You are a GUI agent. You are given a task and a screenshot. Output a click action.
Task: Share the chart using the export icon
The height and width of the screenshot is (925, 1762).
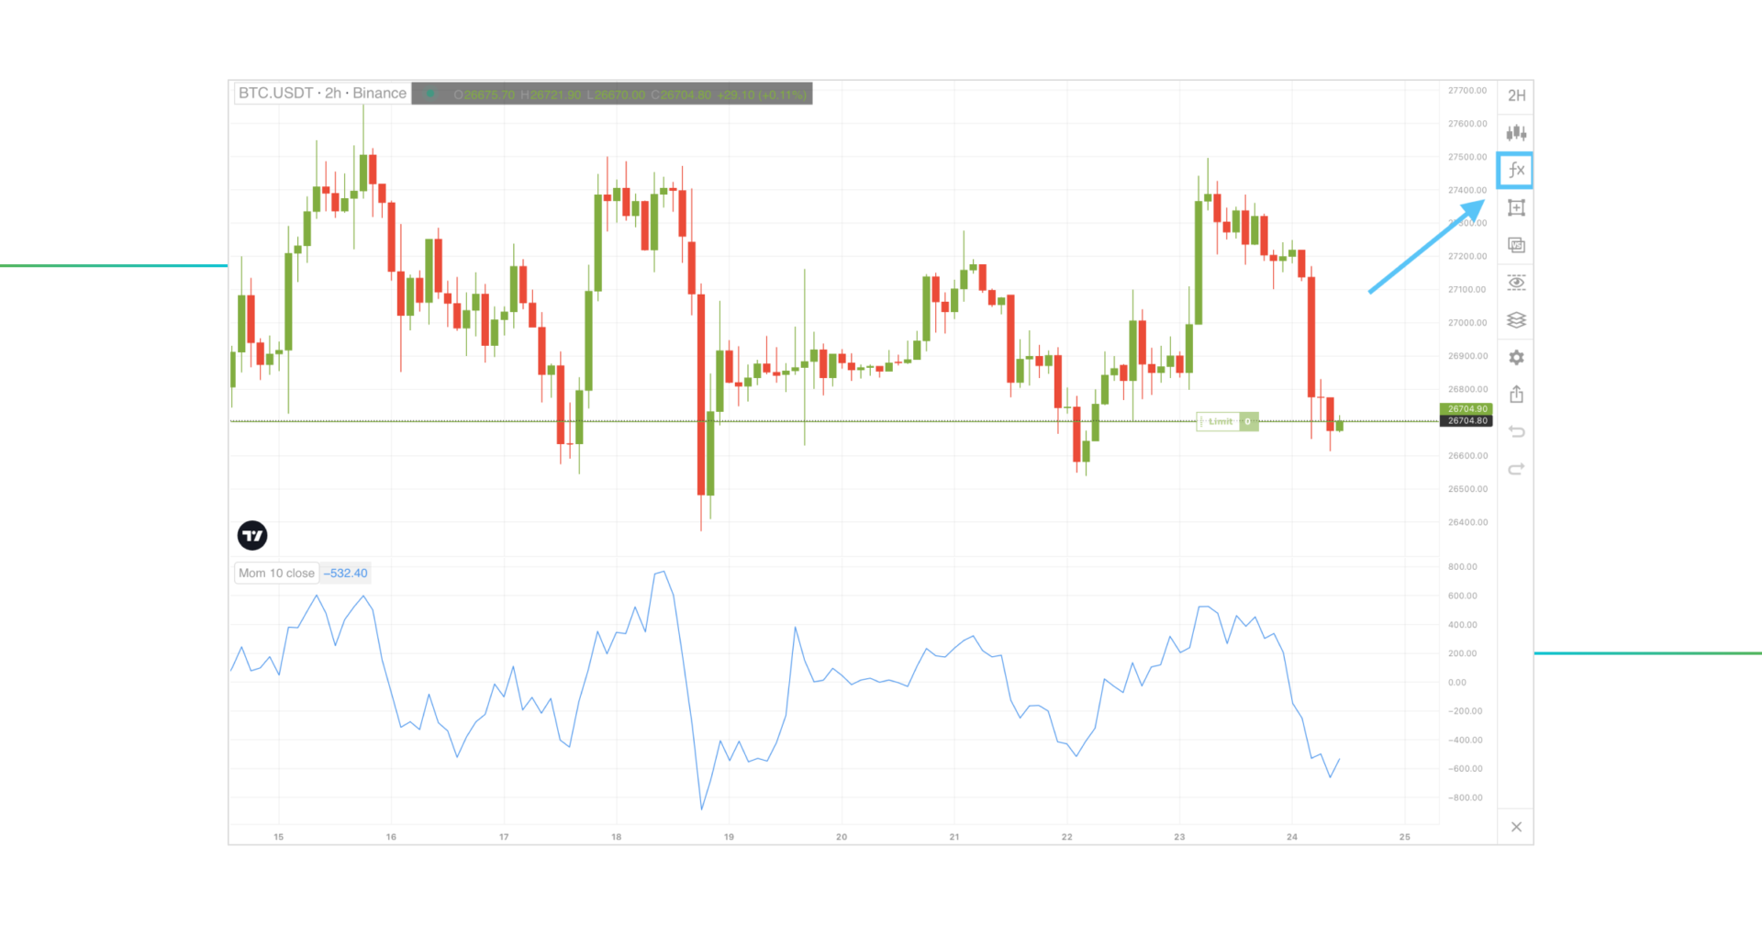pyautogui.click(x=1515, y=395)
